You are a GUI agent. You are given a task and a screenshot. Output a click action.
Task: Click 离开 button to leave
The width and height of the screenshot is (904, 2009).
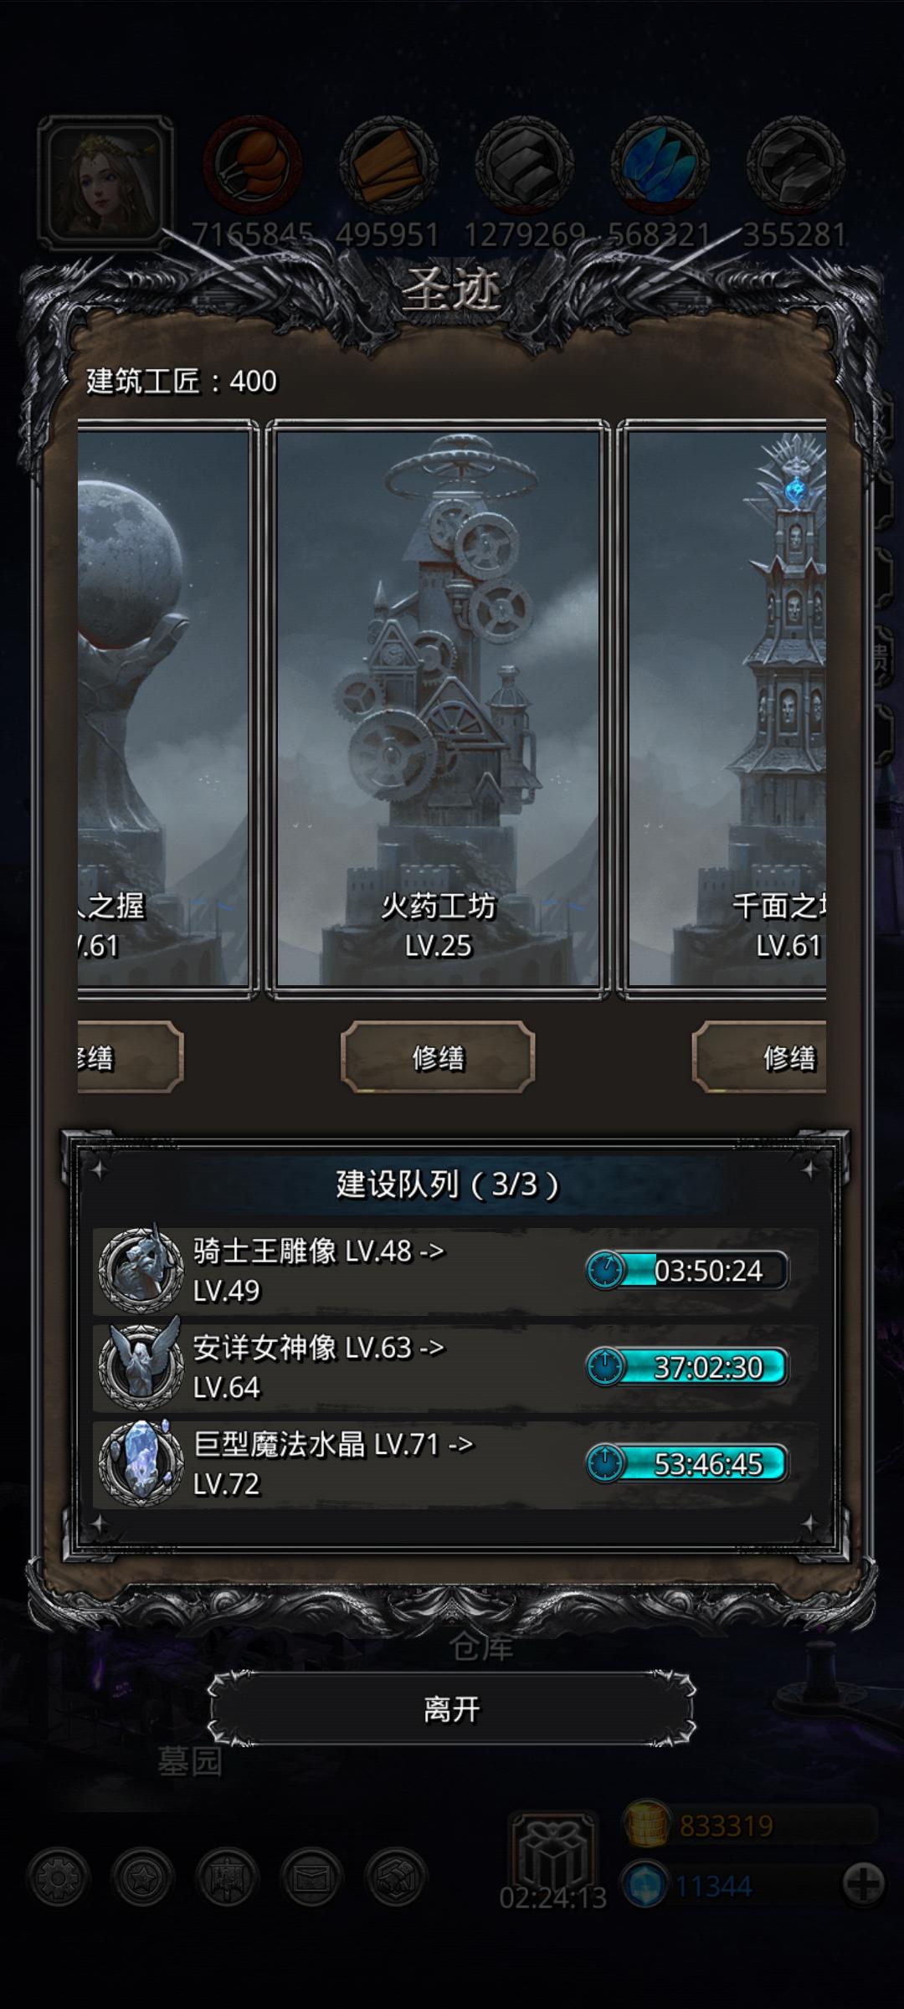point(452,1708)
